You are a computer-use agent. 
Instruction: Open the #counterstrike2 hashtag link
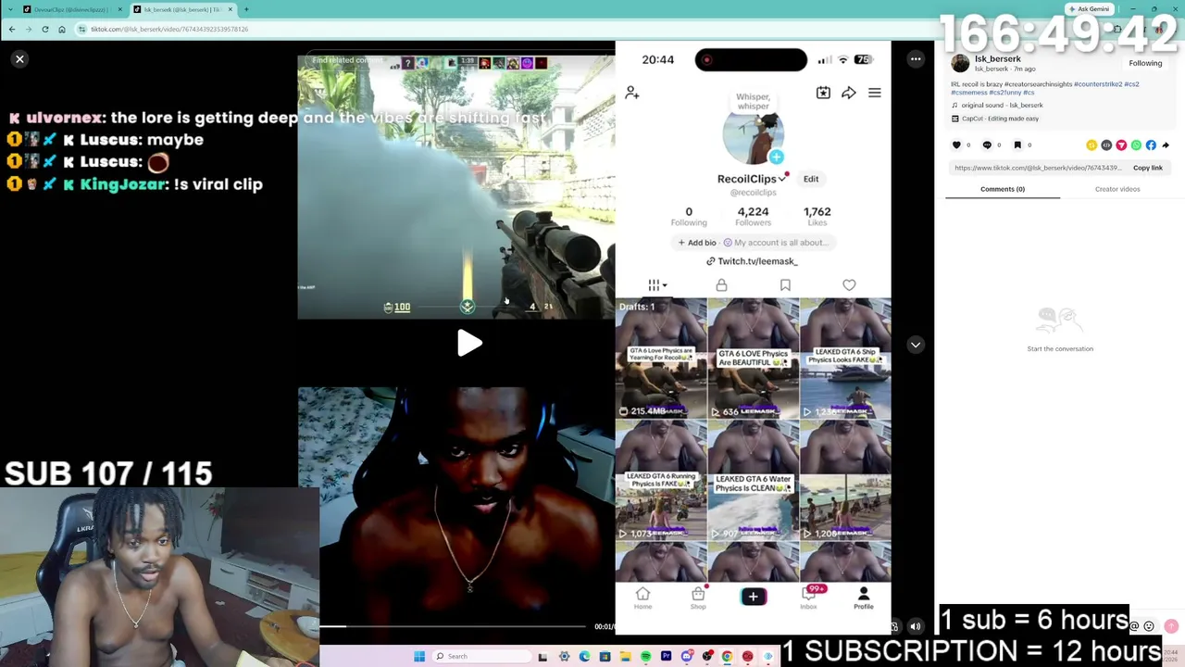click(x=1097, y=84)
